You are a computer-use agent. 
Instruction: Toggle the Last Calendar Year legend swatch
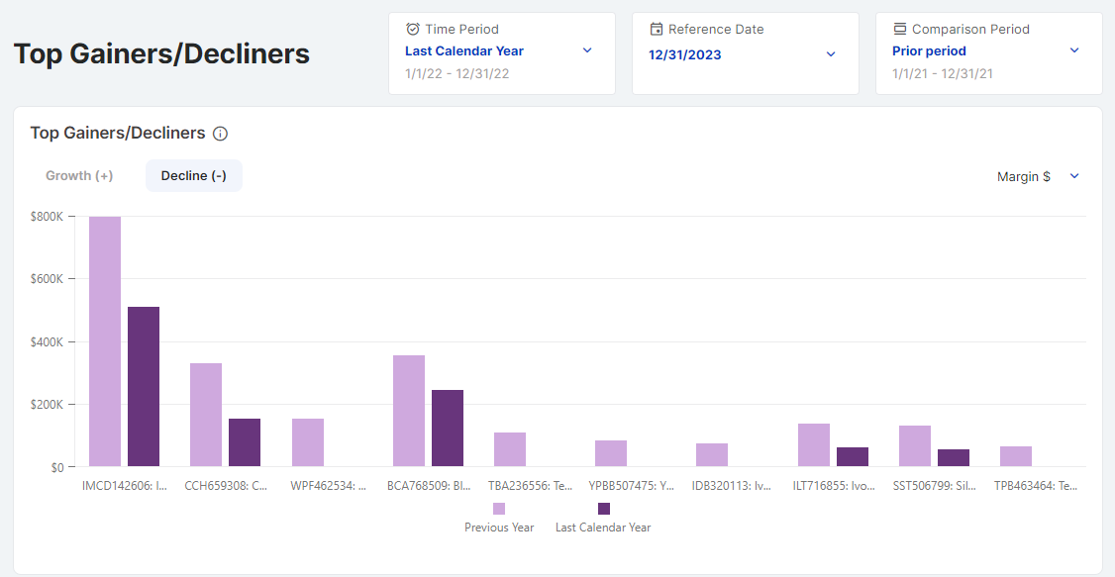[x=604, y=509]
